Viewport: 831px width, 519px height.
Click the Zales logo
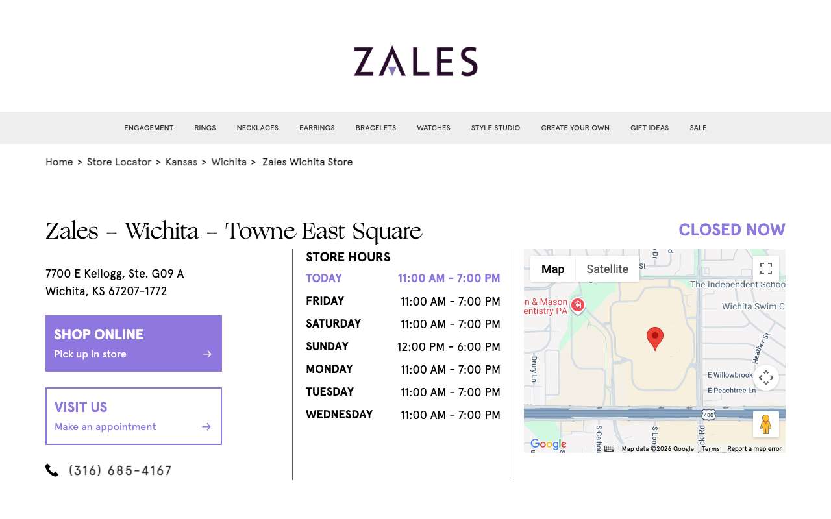415,61
